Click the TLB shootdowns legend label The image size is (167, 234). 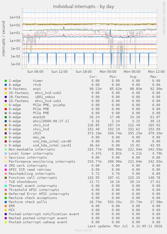click(23, 181)
